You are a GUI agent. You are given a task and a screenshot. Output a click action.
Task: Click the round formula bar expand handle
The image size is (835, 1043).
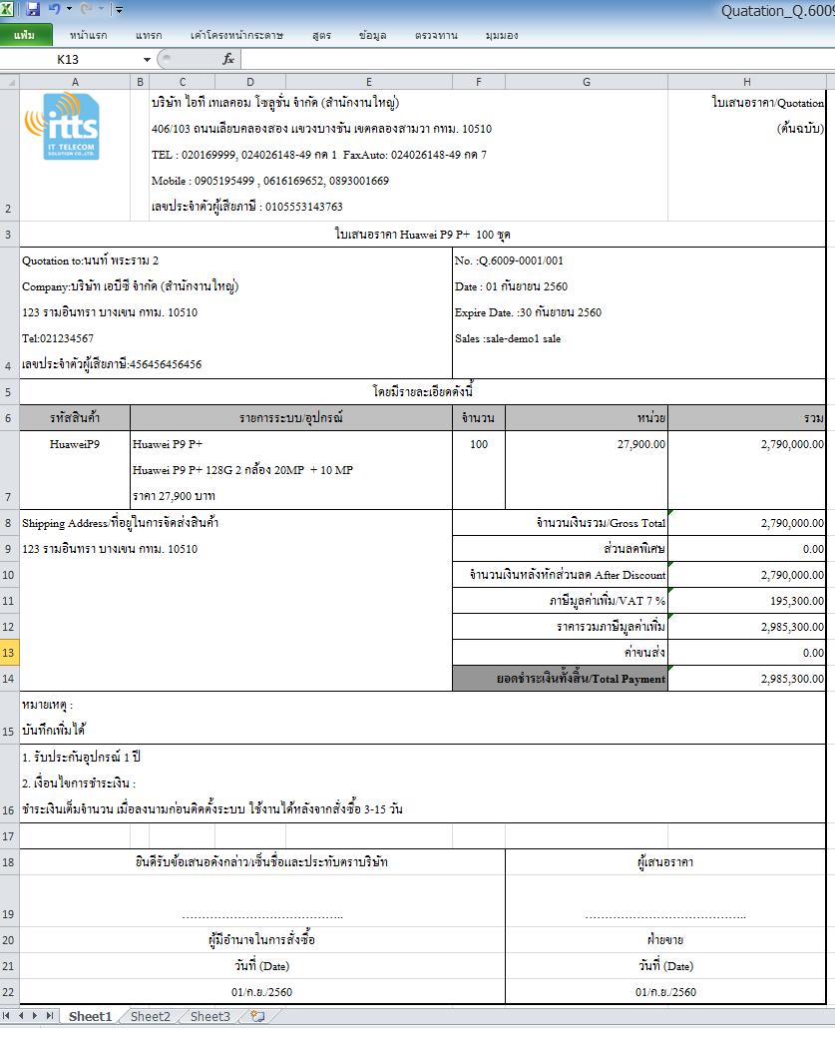[x=167, y=59]
